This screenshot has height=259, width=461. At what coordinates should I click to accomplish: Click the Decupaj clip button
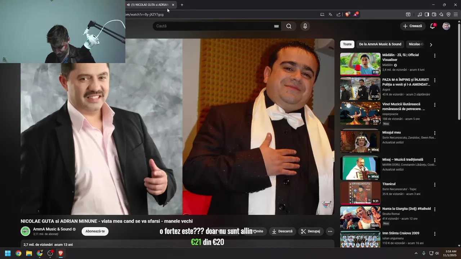[x=310, y=231]
